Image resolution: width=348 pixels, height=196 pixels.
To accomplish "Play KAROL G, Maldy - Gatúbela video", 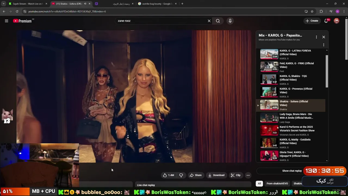I will (x=291, y=143).
